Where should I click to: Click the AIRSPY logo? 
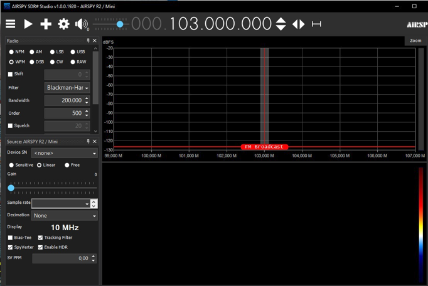point(417,25)
